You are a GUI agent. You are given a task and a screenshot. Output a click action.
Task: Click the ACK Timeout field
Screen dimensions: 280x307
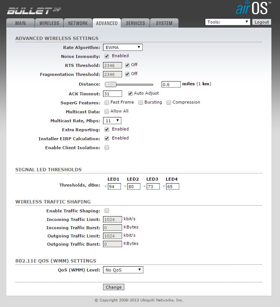112,93
